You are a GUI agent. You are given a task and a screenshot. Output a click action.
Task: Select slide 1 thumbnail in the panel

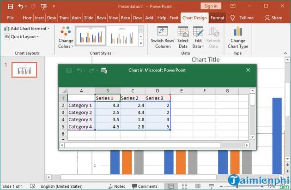(24, 70)
